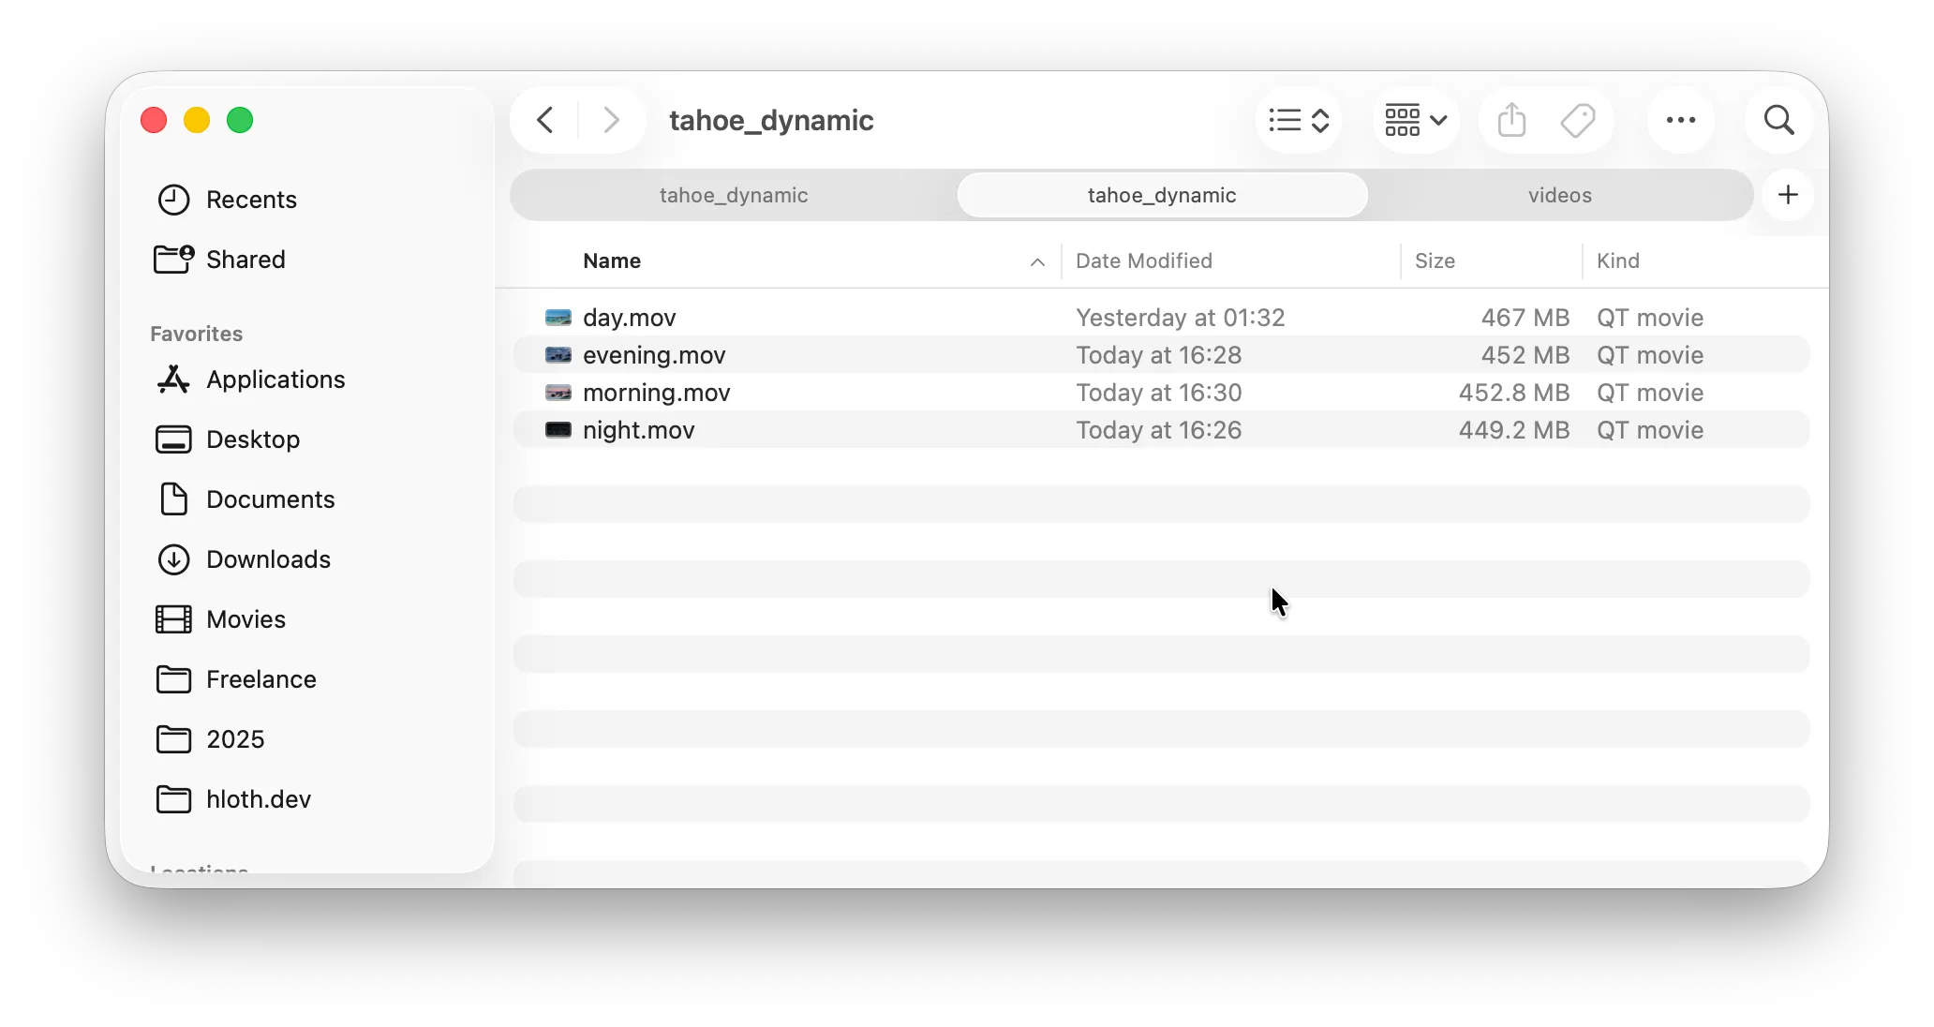1934x1027 pixels.
Task: Select the day.mov file
Action: pyautogui.click(x=1162, y=318)
